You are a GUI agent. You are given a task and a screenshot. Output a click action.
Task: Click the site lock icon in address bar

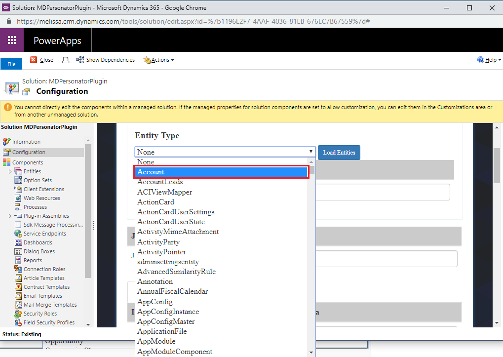(x=9, y=21)
